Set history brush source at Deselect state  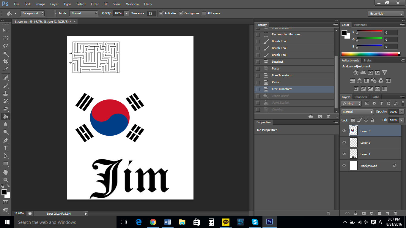258,62
